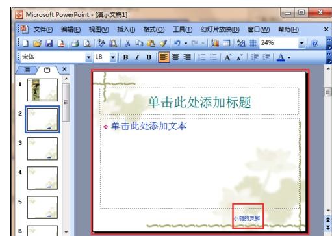Open the zoom 24% dropdown
332x236 pixels.
click(x=301, y=43)
